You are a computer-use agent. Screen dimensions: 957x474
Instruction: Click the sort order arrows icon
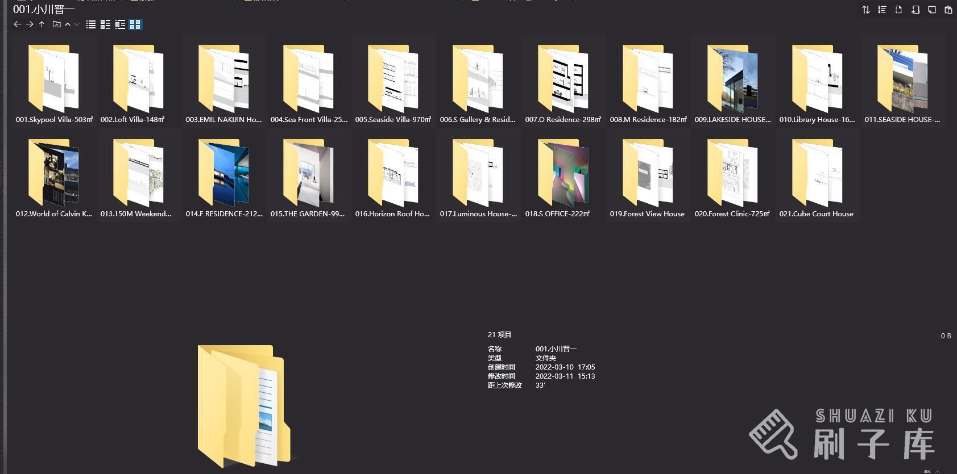pyautogui.click(x=865, y=10)
